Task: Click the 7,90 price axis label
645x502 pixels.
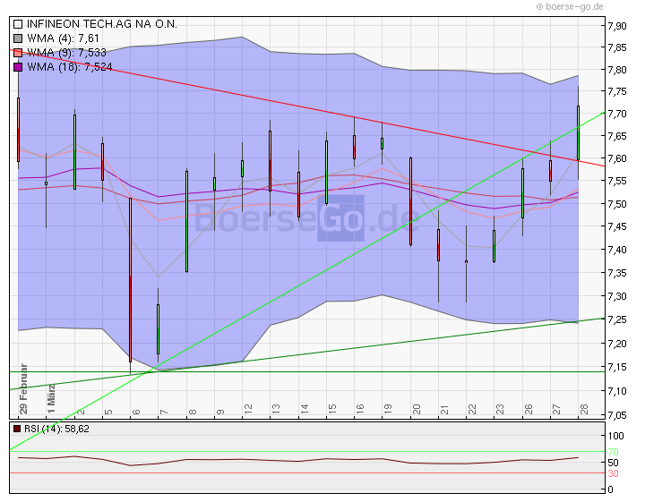Action: point(617,26)
